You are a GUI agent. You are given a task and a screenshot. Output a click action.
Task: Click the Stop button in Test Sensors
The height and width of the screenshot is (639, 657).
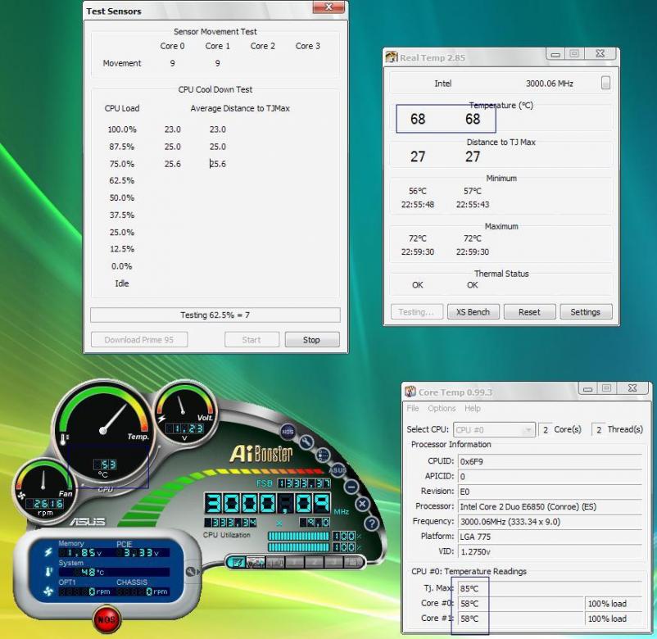point(312,340)
